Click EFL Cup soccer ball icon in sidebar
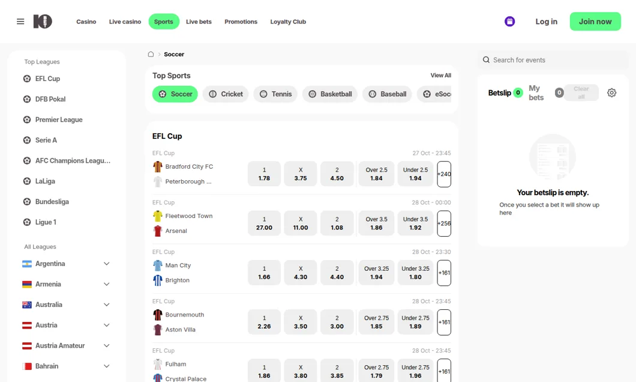Image resolution: width=636 pixels, height=382 pixels. (x=27, y=79)
